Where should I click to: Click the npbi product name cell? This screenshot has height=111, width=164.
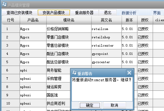click(x=33, y=70)
